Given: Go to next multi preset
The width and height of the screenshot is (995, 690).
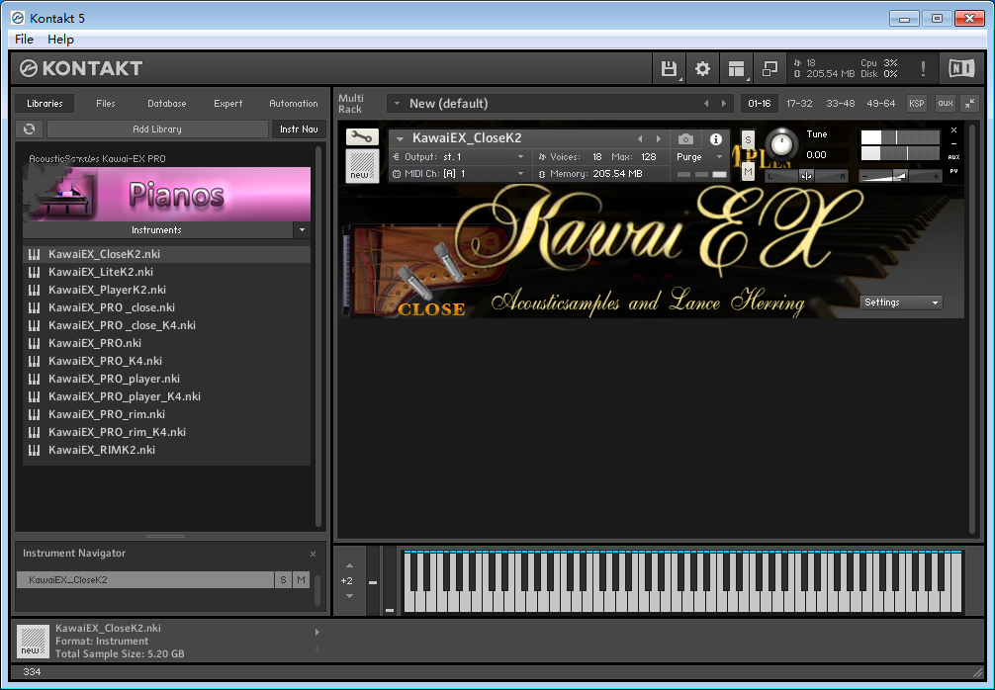Looking at the screenshot, I should 723,104.
